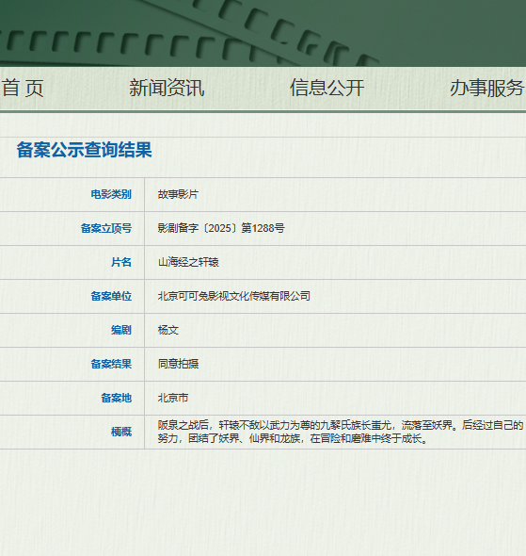This screenshot has height=556, width=526.
Task: Go to 信息公开 section
Action: pos(327,88)
